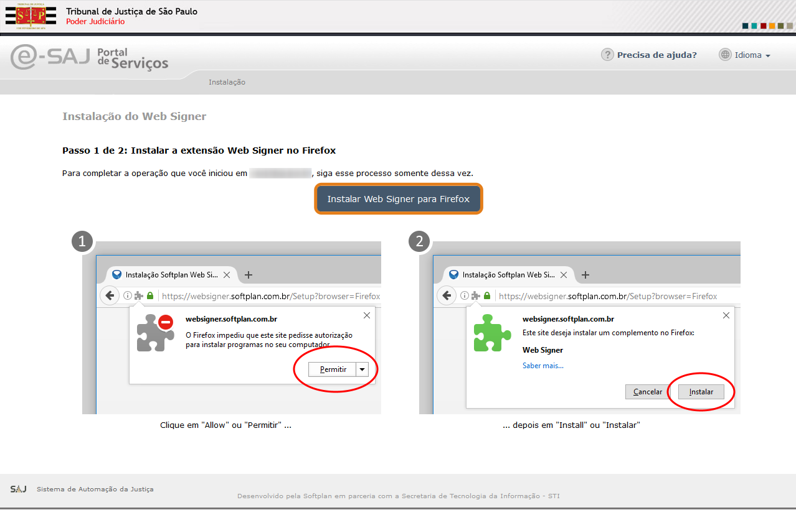Click the bold Web Signer name in step 2 popup
This screenshot has height=510, width=796.
(x=543, y=350)
